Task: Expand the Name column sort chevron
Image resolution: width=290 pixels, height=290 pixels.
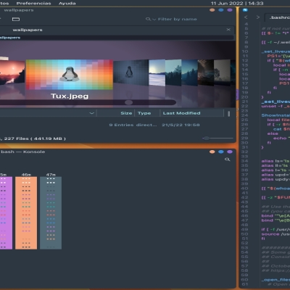Action: [x=91, y=113]
